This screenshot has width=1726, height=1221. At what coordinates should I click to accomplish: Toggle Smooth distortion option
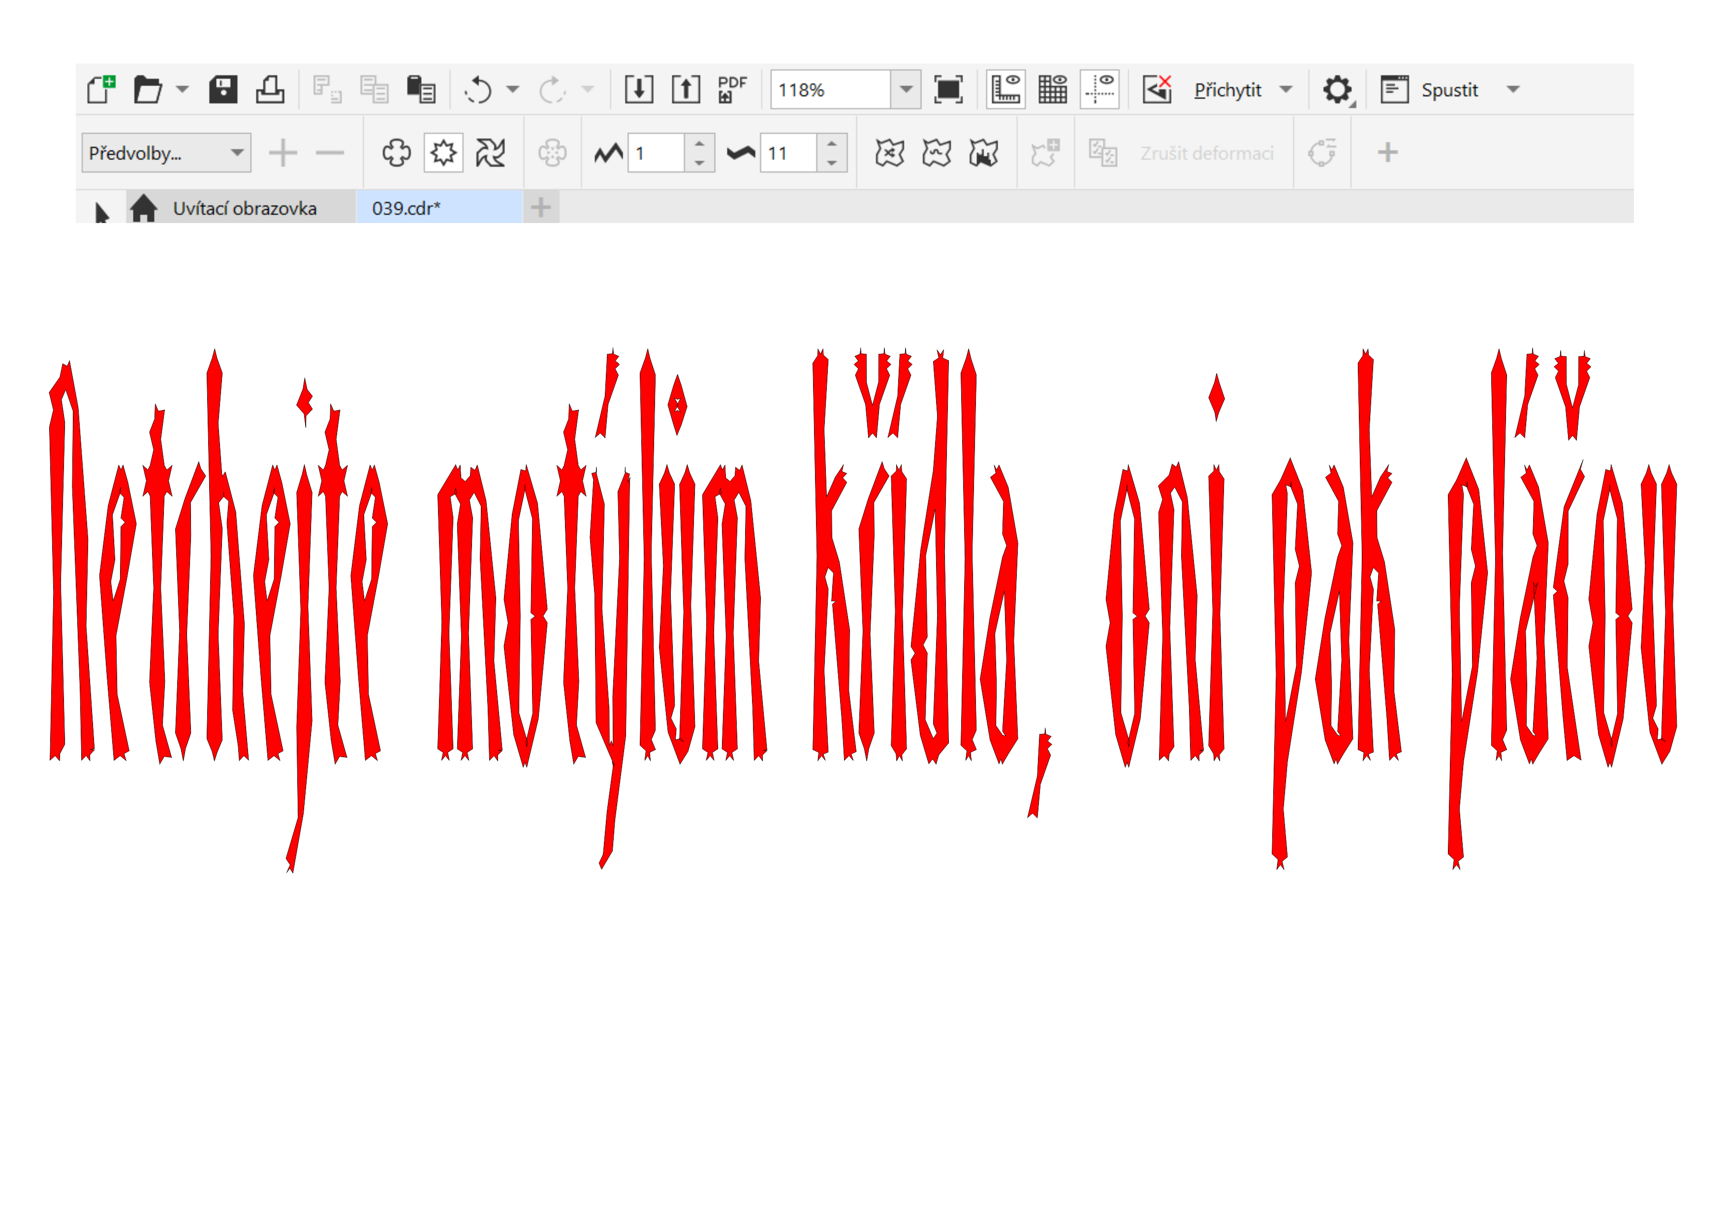936,154
